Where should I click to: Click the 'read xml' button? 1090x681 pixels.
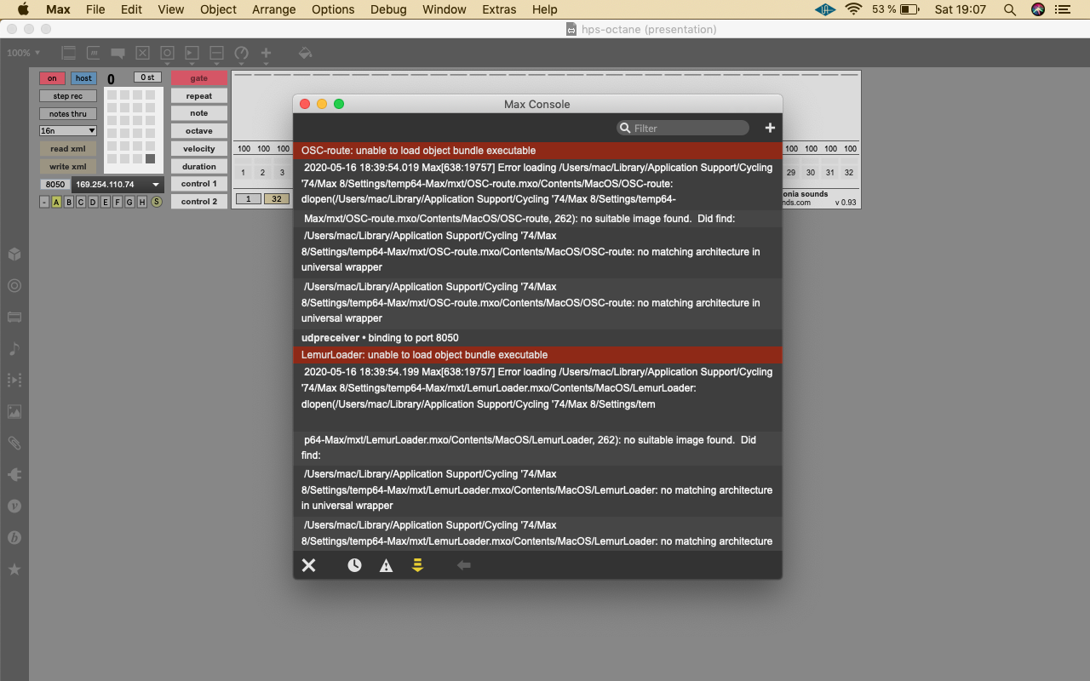point(68,149)
